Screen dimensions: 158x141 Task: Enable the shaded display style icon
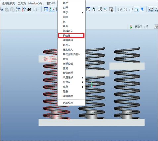tap(137, 9)
